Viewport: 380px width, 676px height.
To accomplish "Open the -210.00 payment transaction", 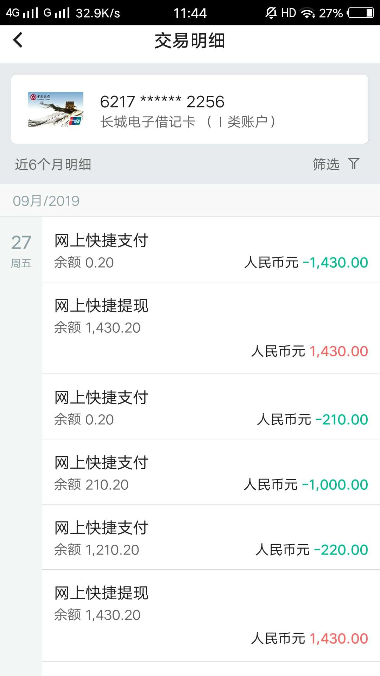I will [x=211, y=407].
